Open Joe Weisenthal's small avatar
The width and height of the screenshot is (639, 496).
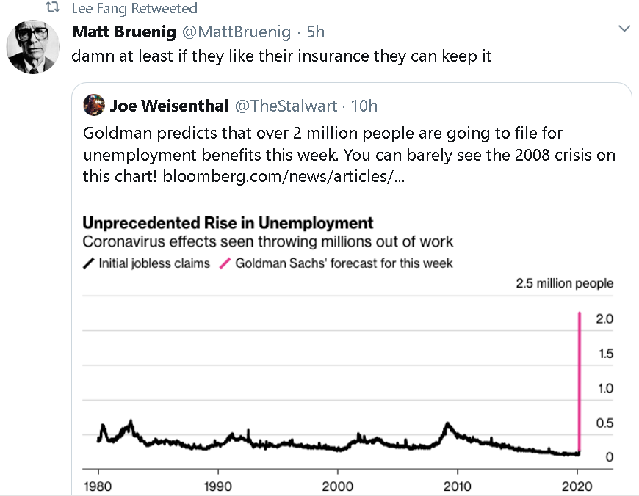pyautogui.click(x=94, y=105)
